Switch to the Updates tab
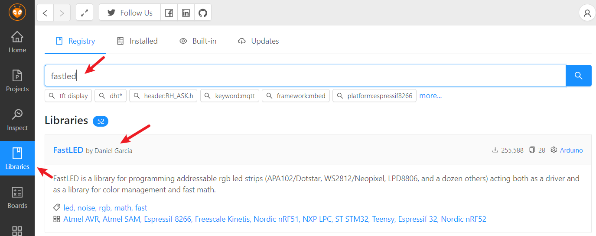The width and height of the screenshot is (596, 236). click(x=259, y=41)
